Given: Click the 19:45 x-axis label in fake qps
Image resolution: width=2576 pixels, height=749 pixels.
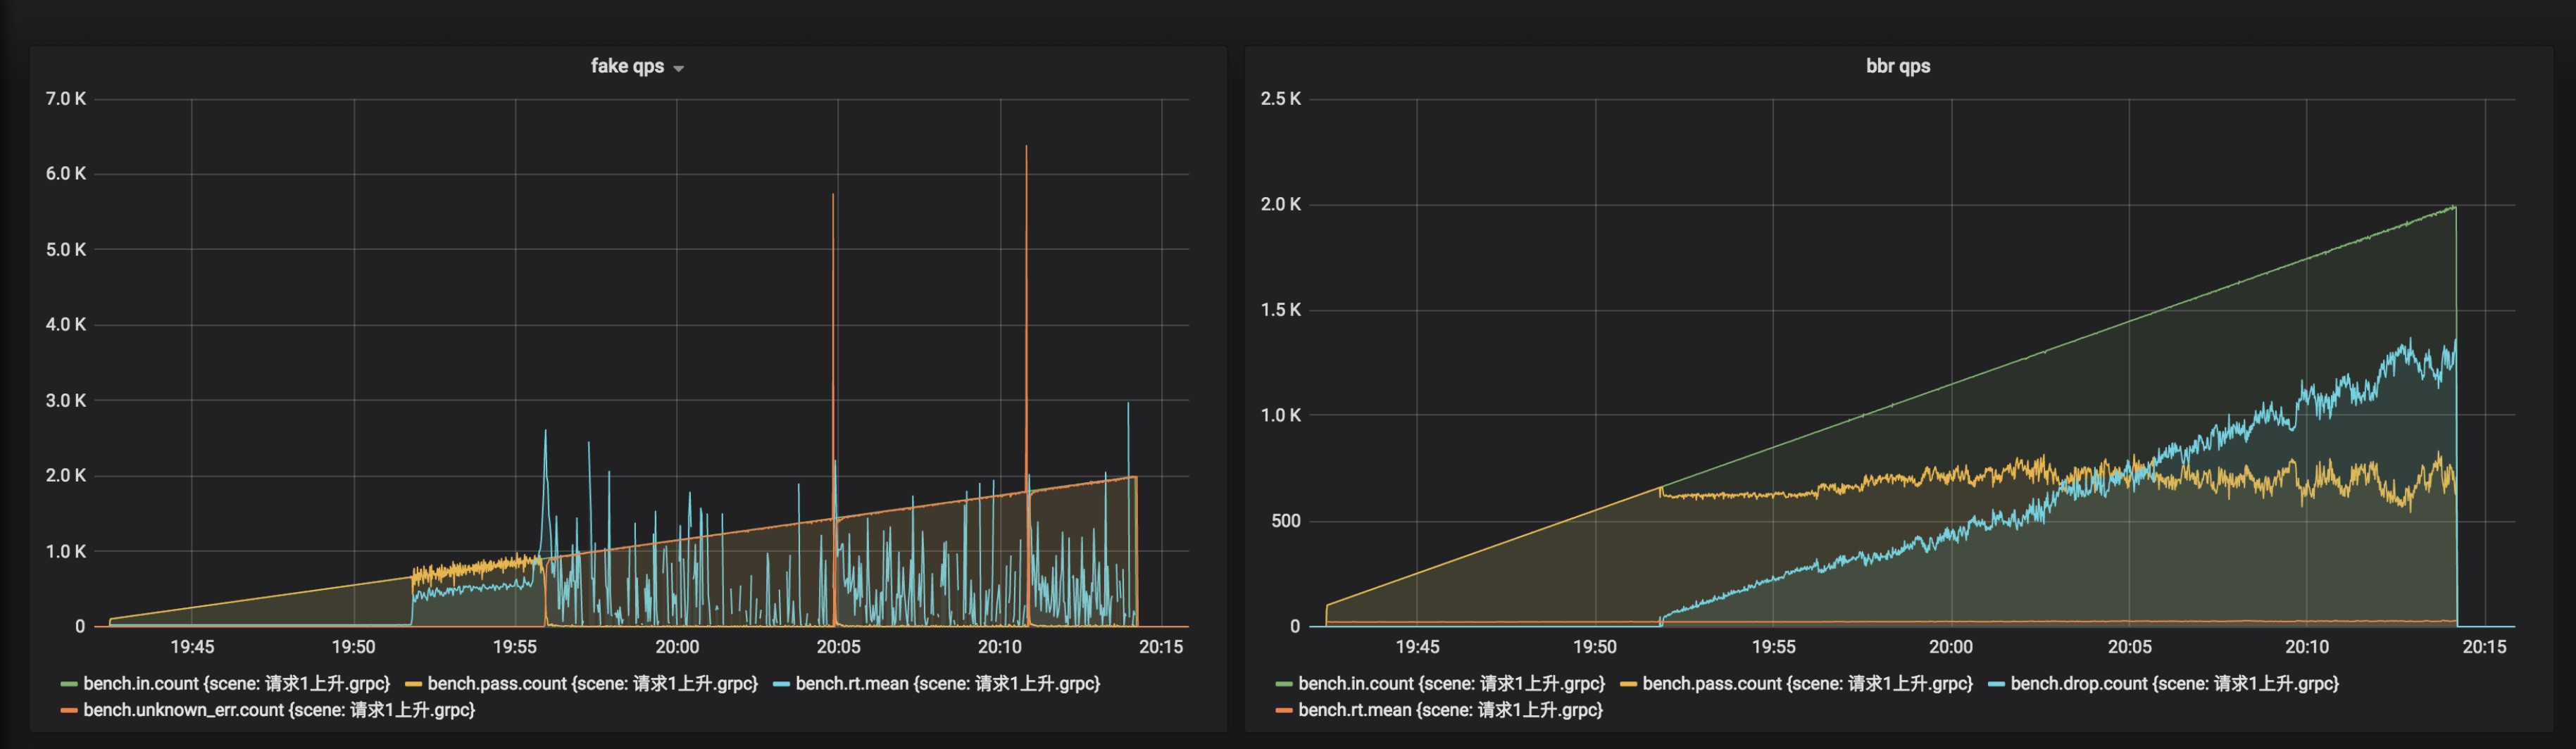Looking at the screenshot, I should coord(192,647).
